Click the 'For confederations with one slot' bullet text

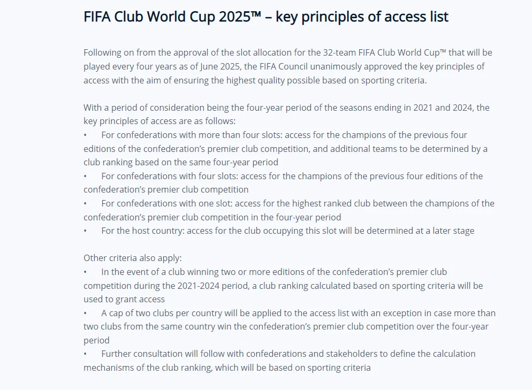click(x=298, y=203)
